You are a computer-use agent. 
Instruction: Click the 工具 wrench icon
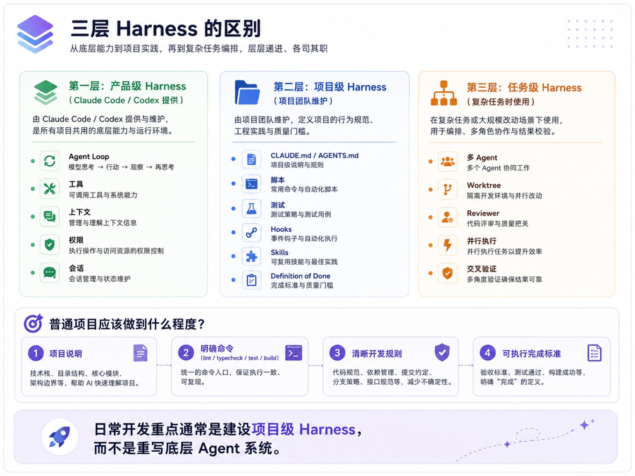50,189
